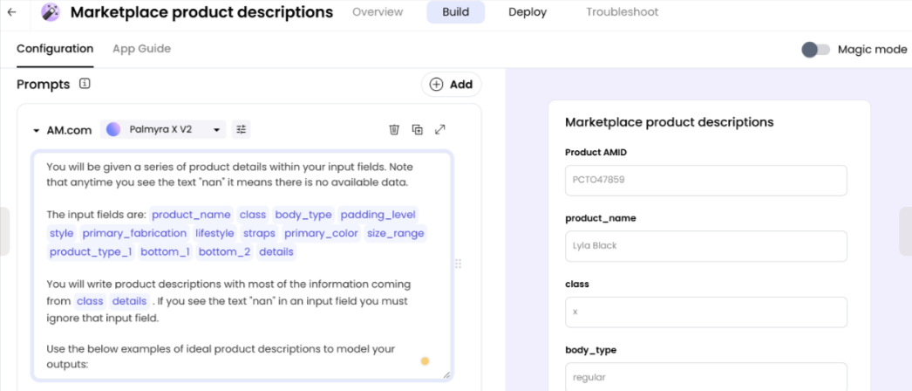Click the orange status dot in the prompt box

[x=425, y=361]
